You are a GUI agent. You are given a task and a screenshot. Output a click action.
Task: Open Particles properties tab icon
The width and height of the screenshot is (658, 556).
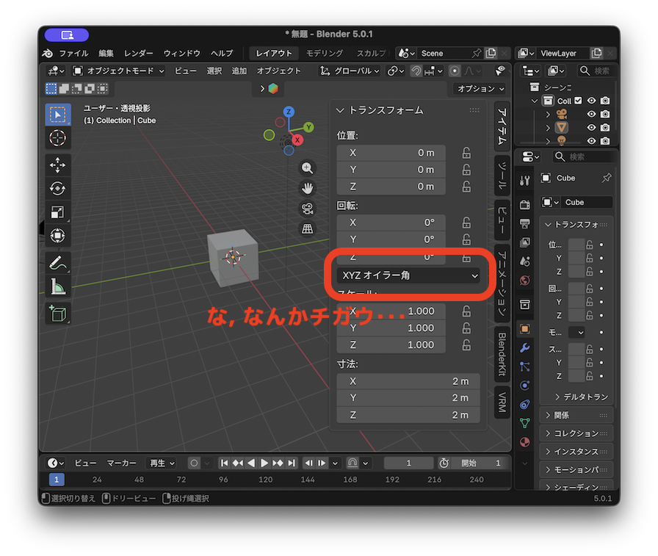coord(524,367)
